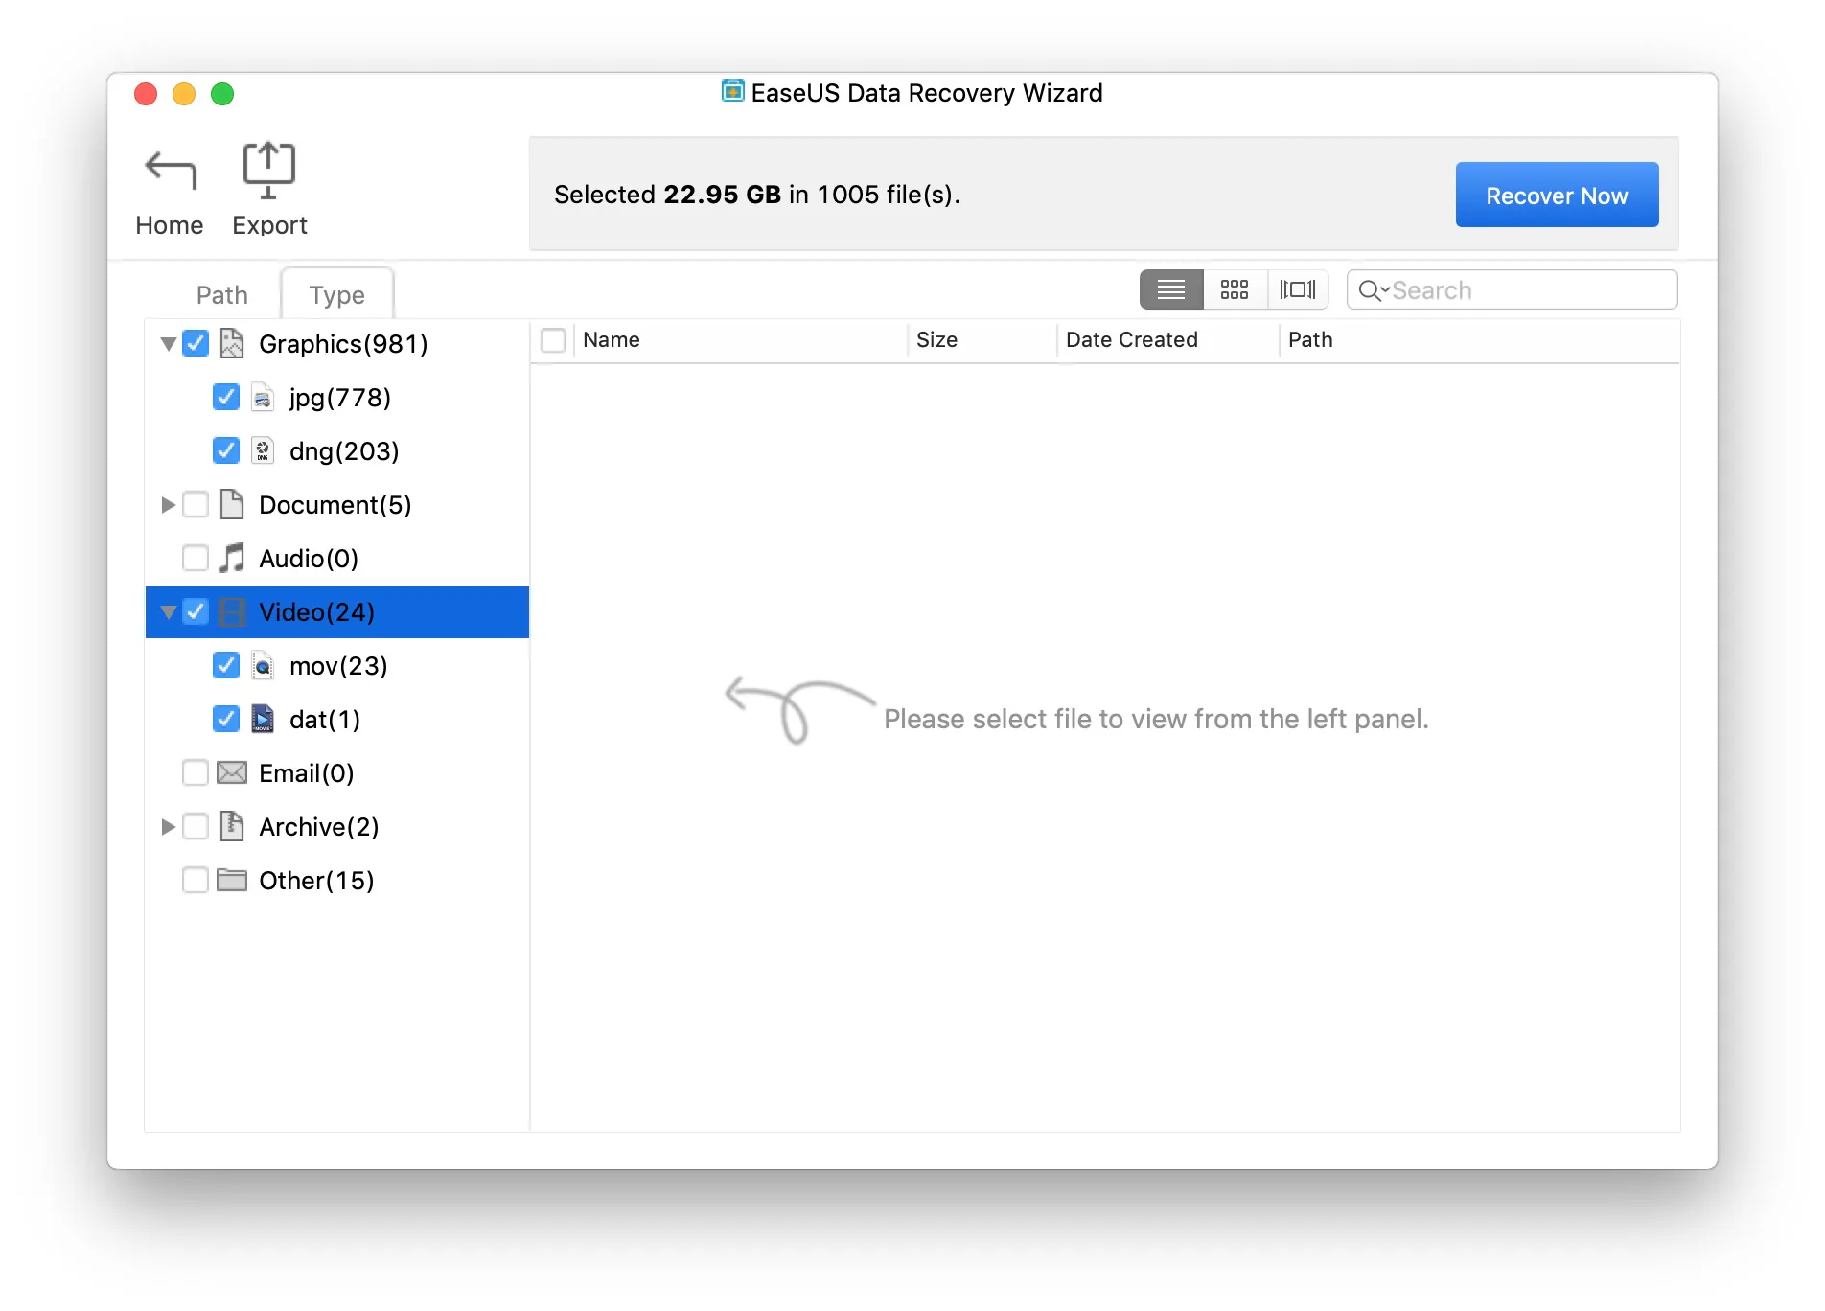1825x1311 pixels.
Task: Toggle the select-all checkbox beside Name
Action: tap(553, 340)
